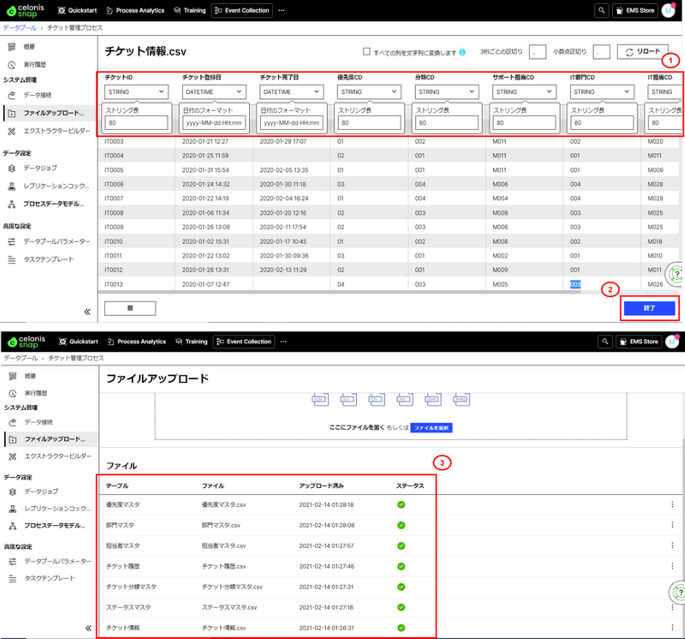This screenshot has width=685, height=639.
Task: Click the JSON file type icon
Action: pos(433,399)
